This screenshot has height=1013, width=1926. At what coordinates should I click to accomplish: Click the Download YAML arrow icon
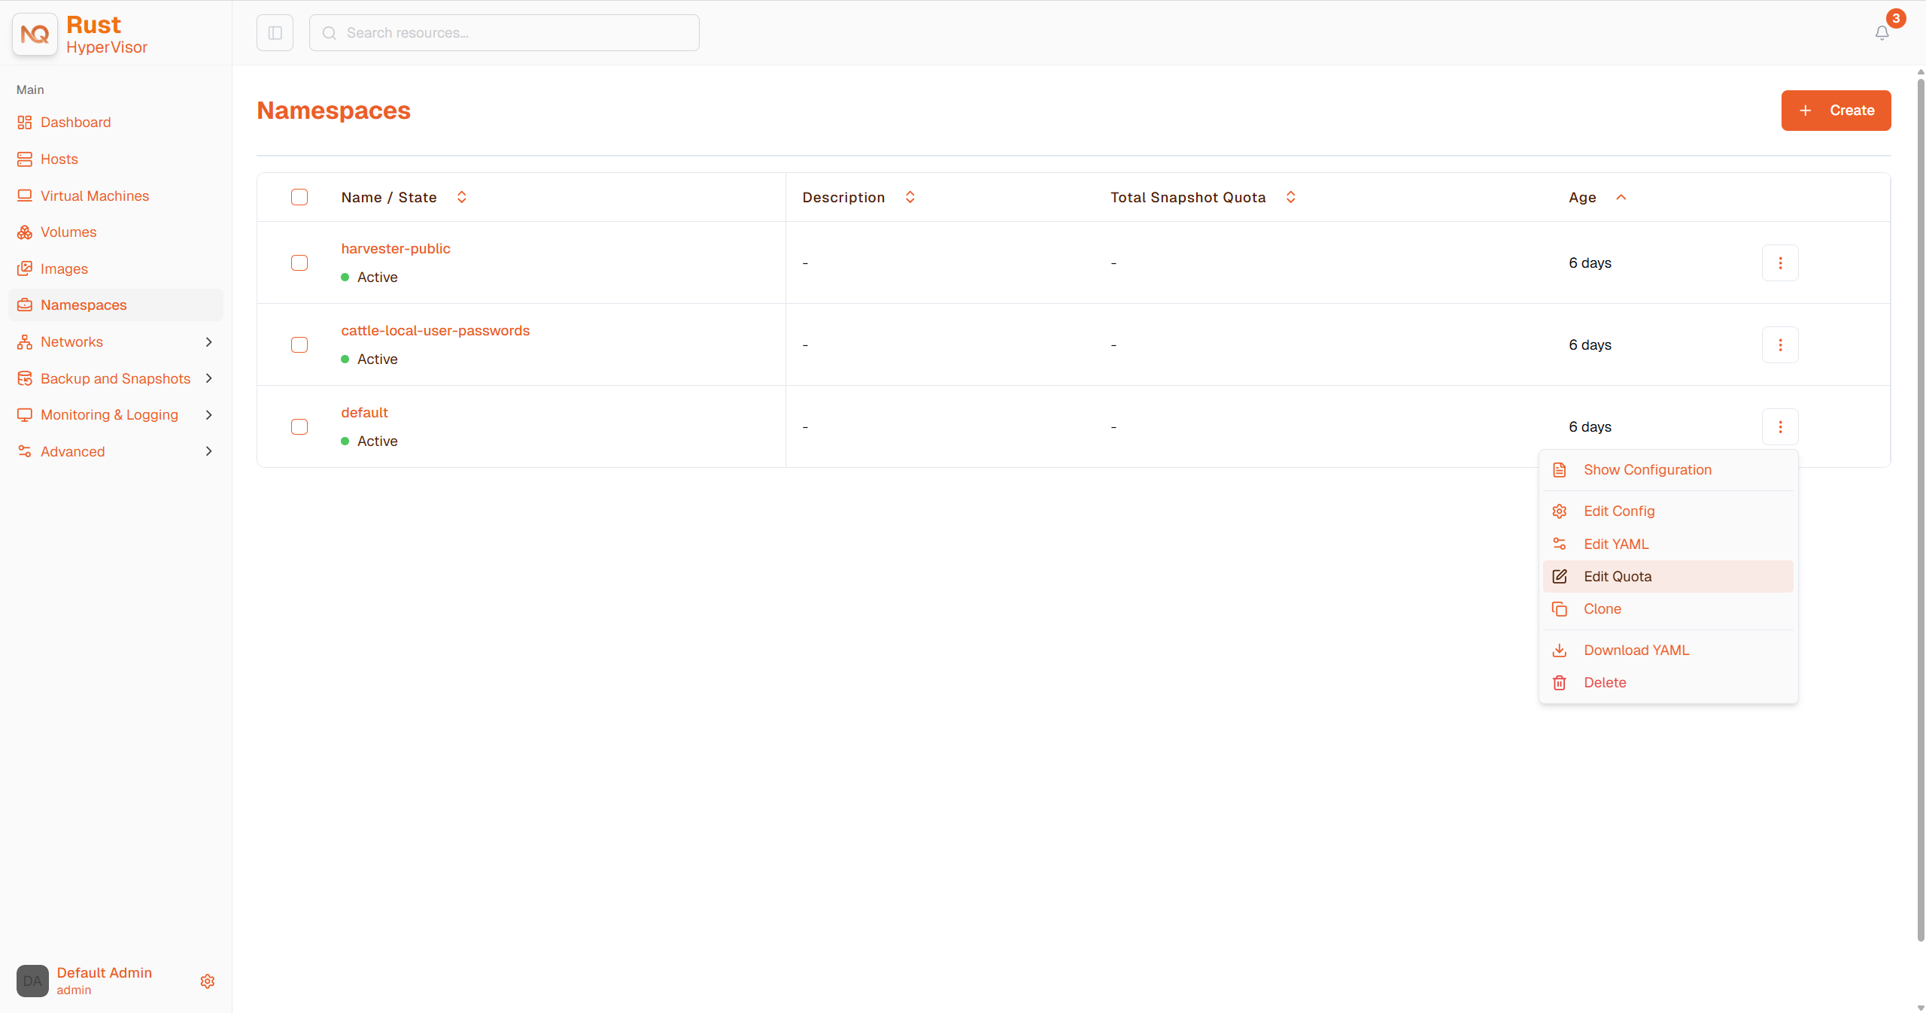click(1560, 651)
